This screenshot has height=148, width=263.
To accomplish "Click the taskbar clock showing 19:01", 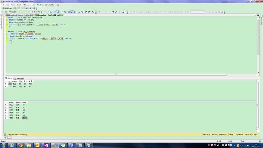I will (255, 146).
